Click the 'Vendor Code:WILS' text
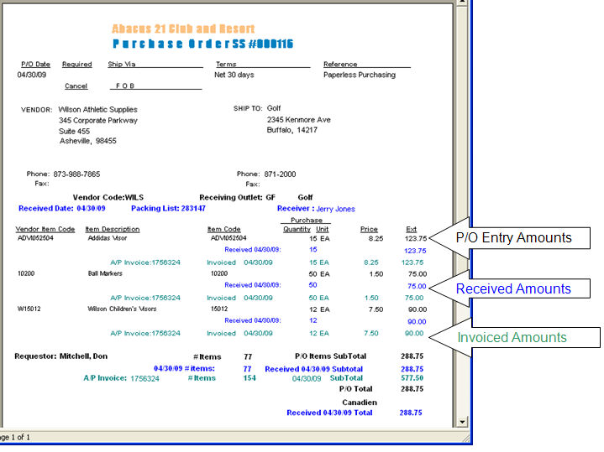Screen dimensions: 604x452 (108, 197)
